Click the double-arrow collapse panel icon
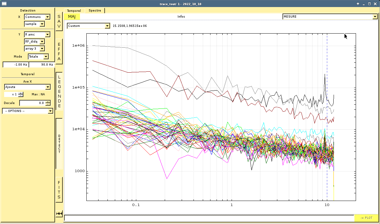 pos(59,213)
